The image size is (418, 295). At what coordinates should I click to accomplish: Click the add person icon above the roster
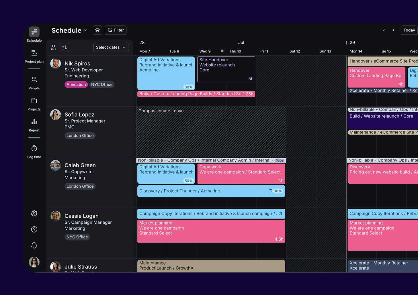[x=54, y=47]
